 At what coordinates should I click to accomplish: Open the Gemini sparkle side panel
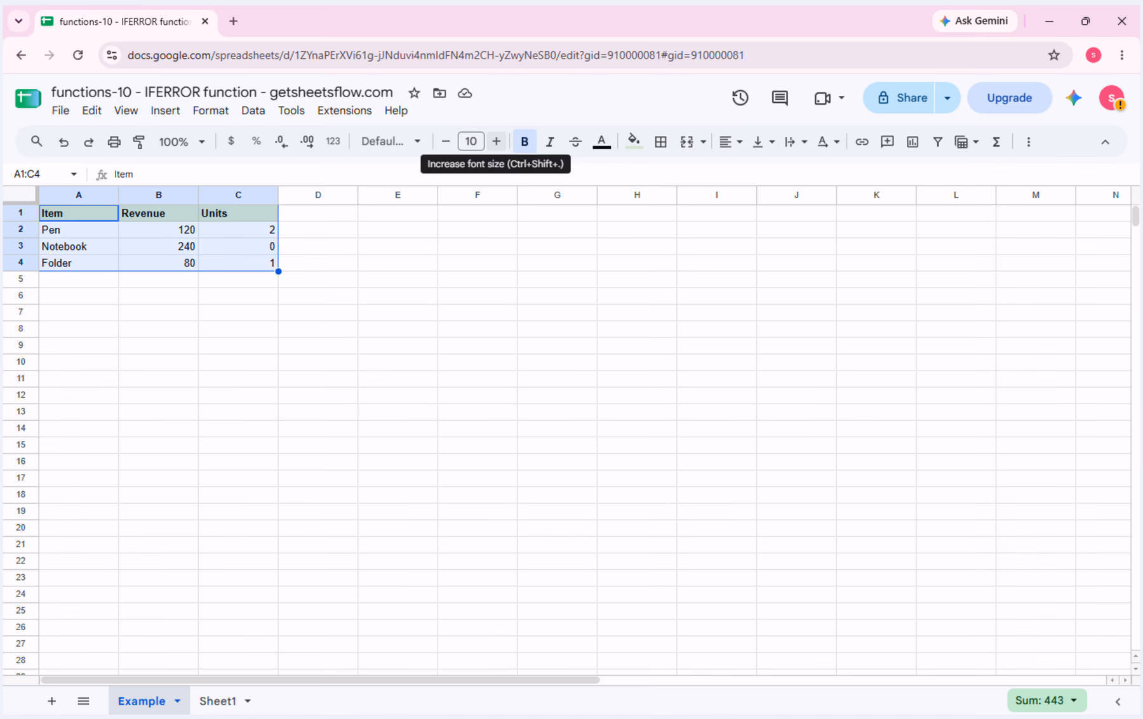(1074, 98)
